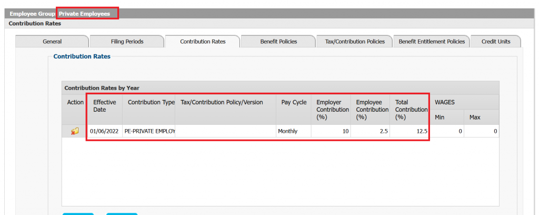Click the Effective Date column header
The height and width of the screenshot is (215, 539).
pyautogui.click(x=104, y=106)
